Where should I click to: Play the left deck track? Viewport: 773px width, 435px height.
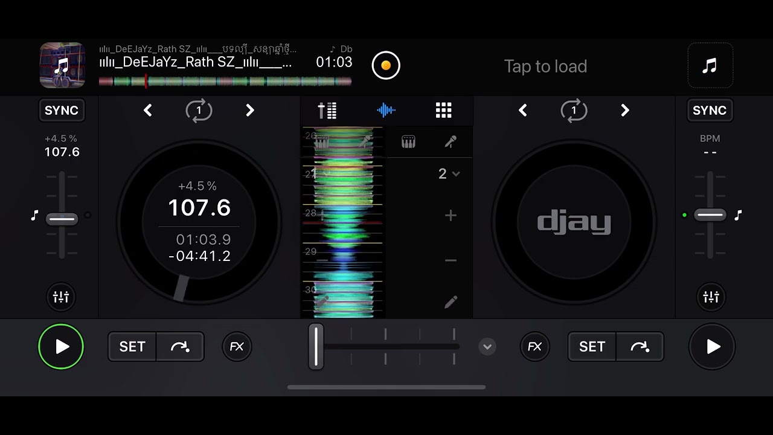click(61, 347)
